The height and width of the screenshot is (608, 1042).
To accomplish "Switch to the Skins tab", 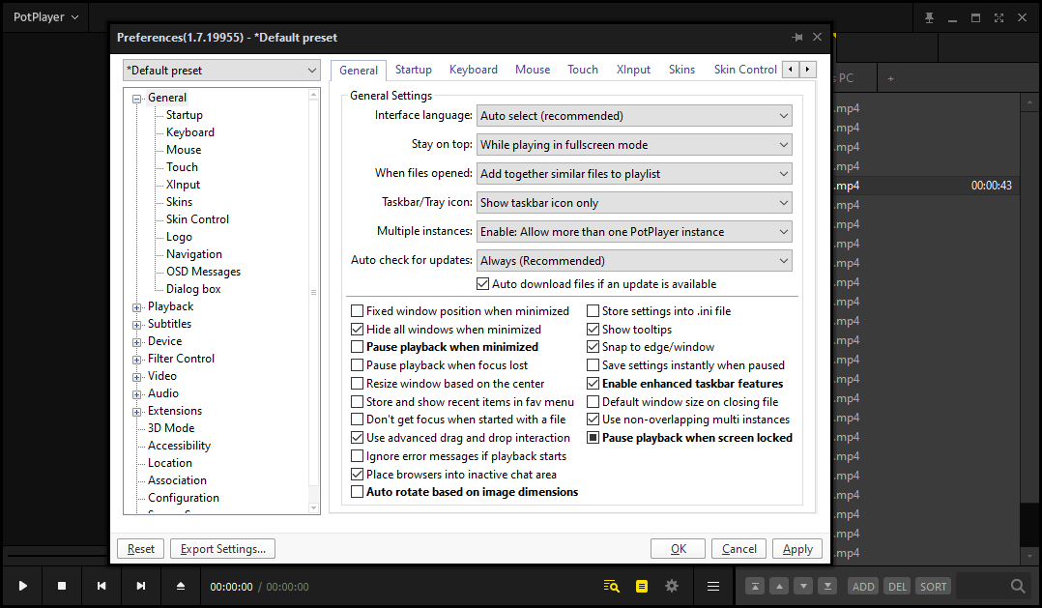I will (x=681, y=70).
